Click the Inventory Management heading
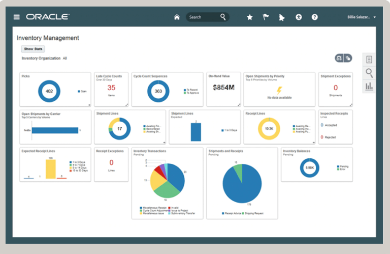The image size is (390, 254). [x=48, y=38]
